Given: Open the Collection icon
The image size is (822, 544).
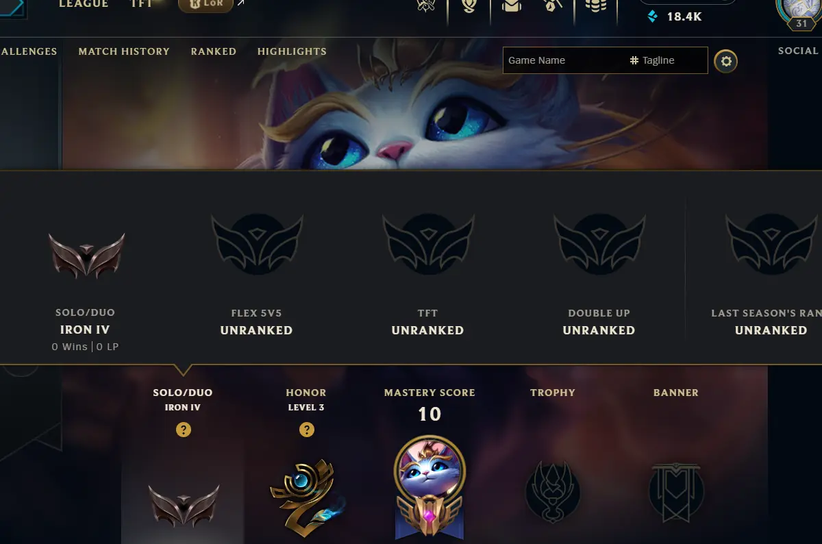Looking at the screenshot, I should (x=511, y=5).
